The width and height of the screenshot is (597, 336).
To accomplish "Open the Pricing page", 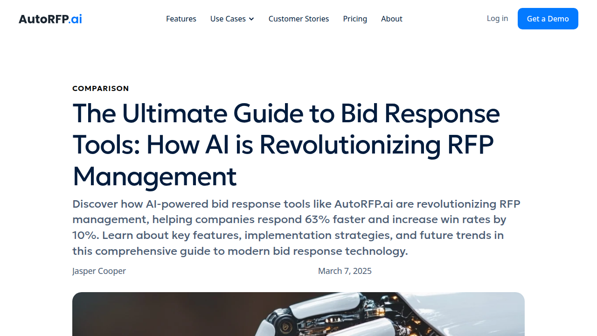I will (x=355, y=19).
